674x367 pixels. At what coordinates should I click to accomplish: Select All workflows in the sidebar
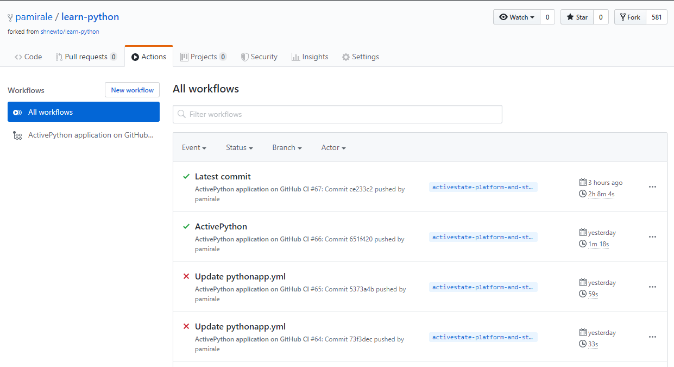pyautogui.click(x=84, y=112)
